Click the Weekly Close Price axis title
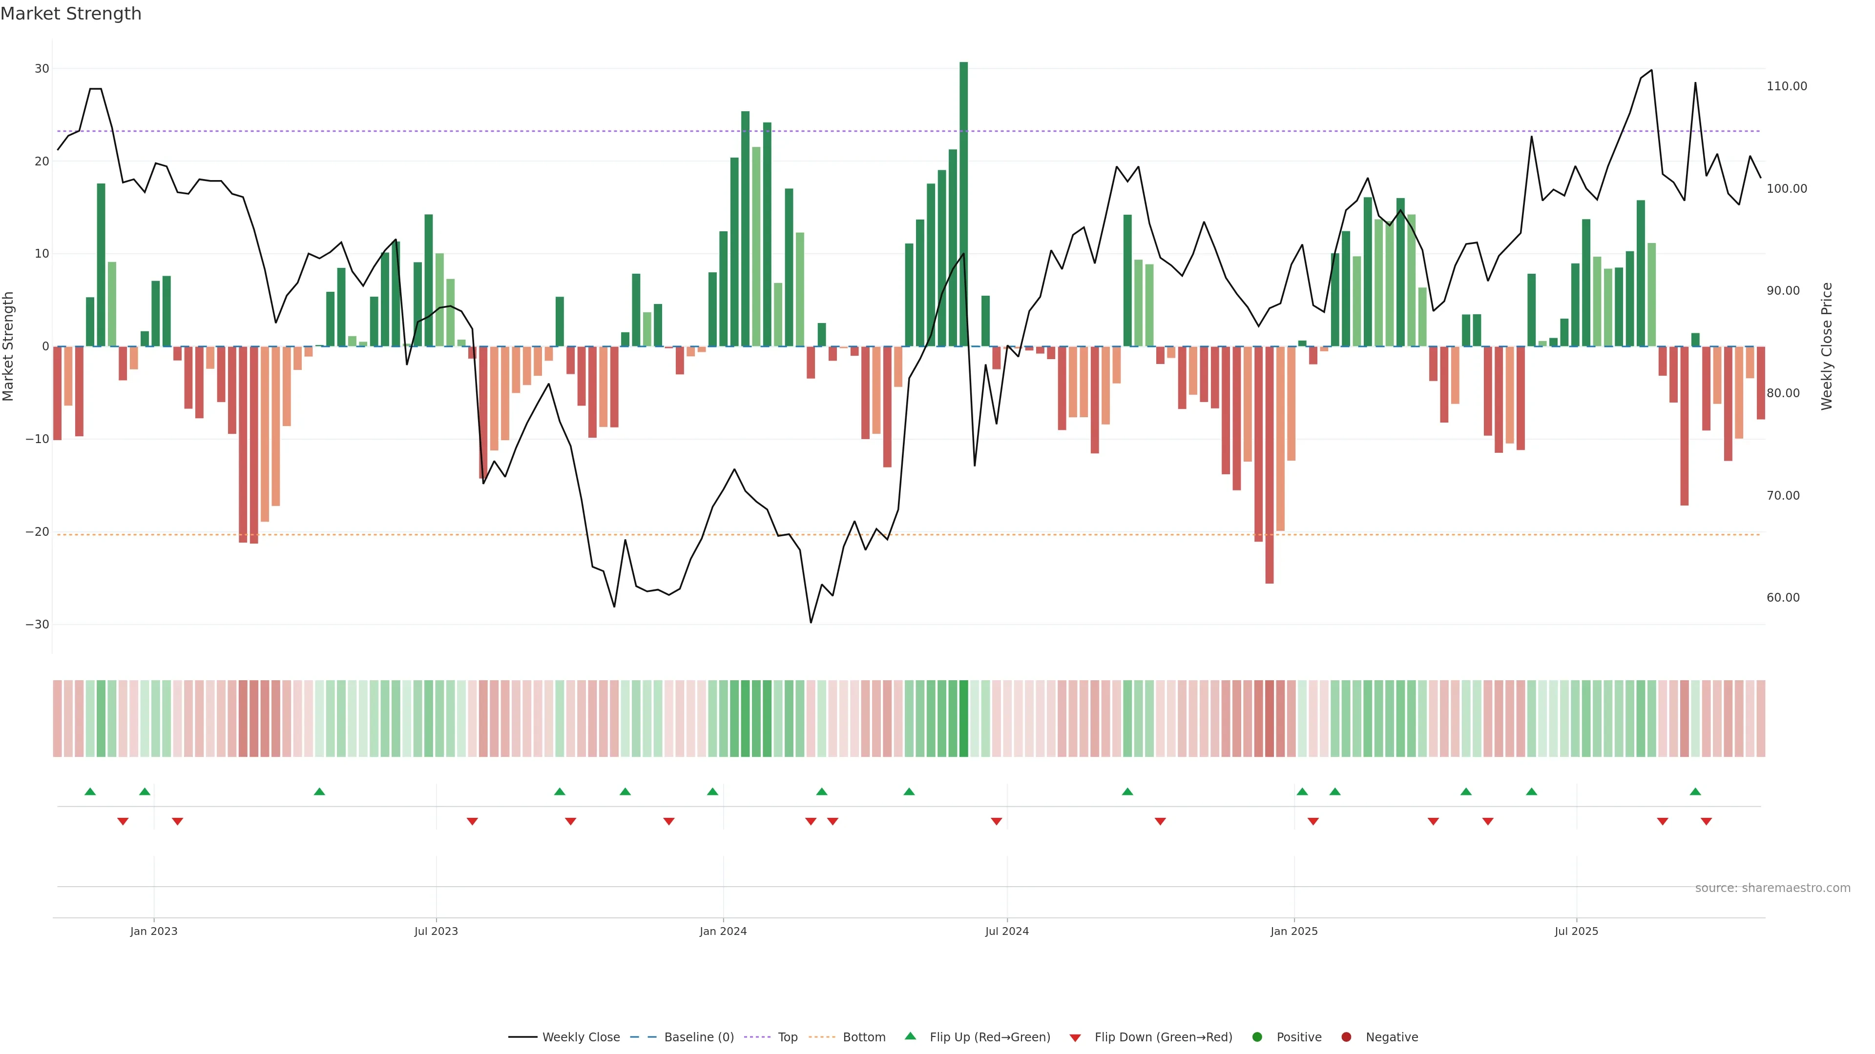The height and width of the screenshot is (1054, 1875). (x=1826, y=346)
